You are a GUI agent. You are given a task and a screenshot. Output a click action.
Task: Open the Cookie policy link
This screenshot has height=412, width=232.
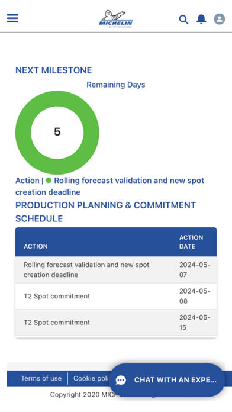pyautogui.click(x=91, y=378)
